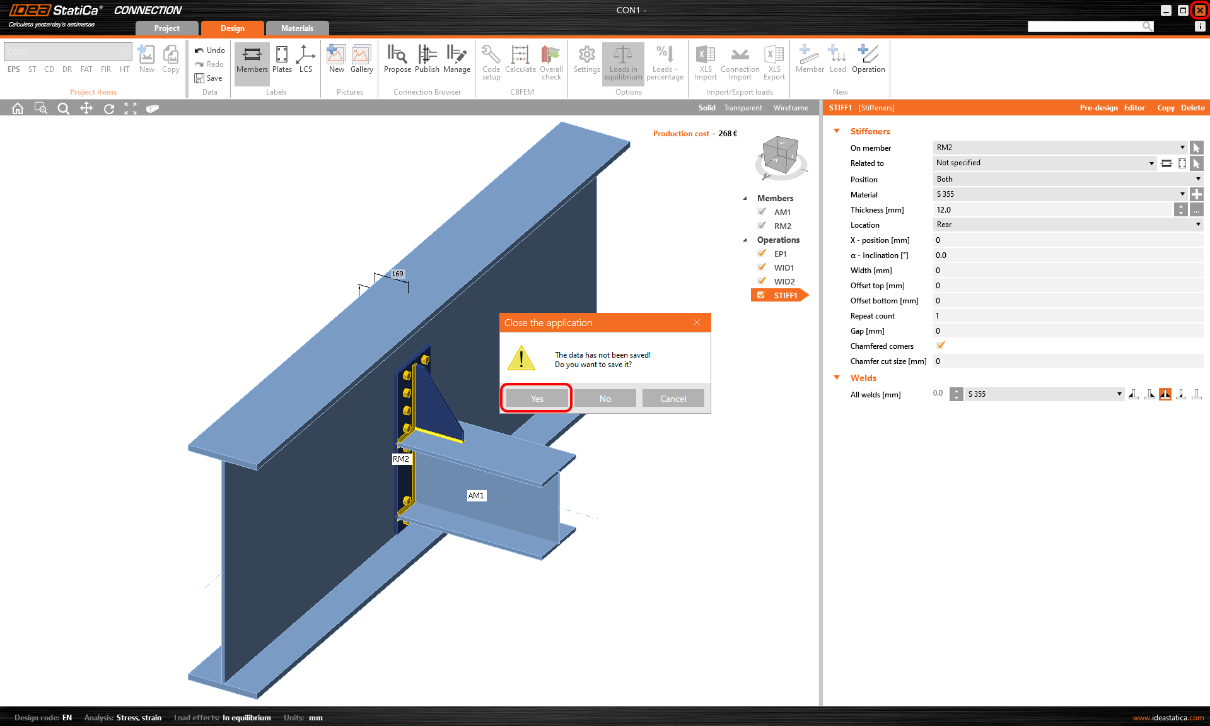
Task: Switch to the Materials tab
Action: [x=297, y=28]
